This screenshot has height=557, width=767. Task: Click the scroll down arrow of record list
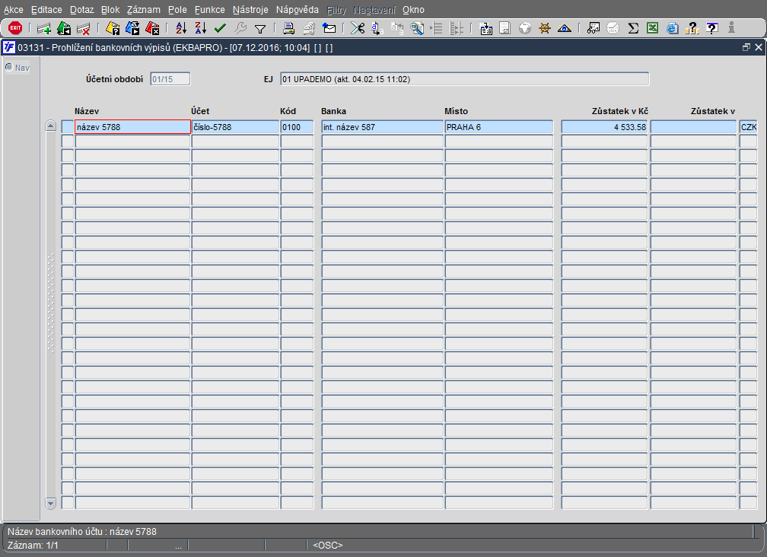pyautogui.click(x=51, y=503)
